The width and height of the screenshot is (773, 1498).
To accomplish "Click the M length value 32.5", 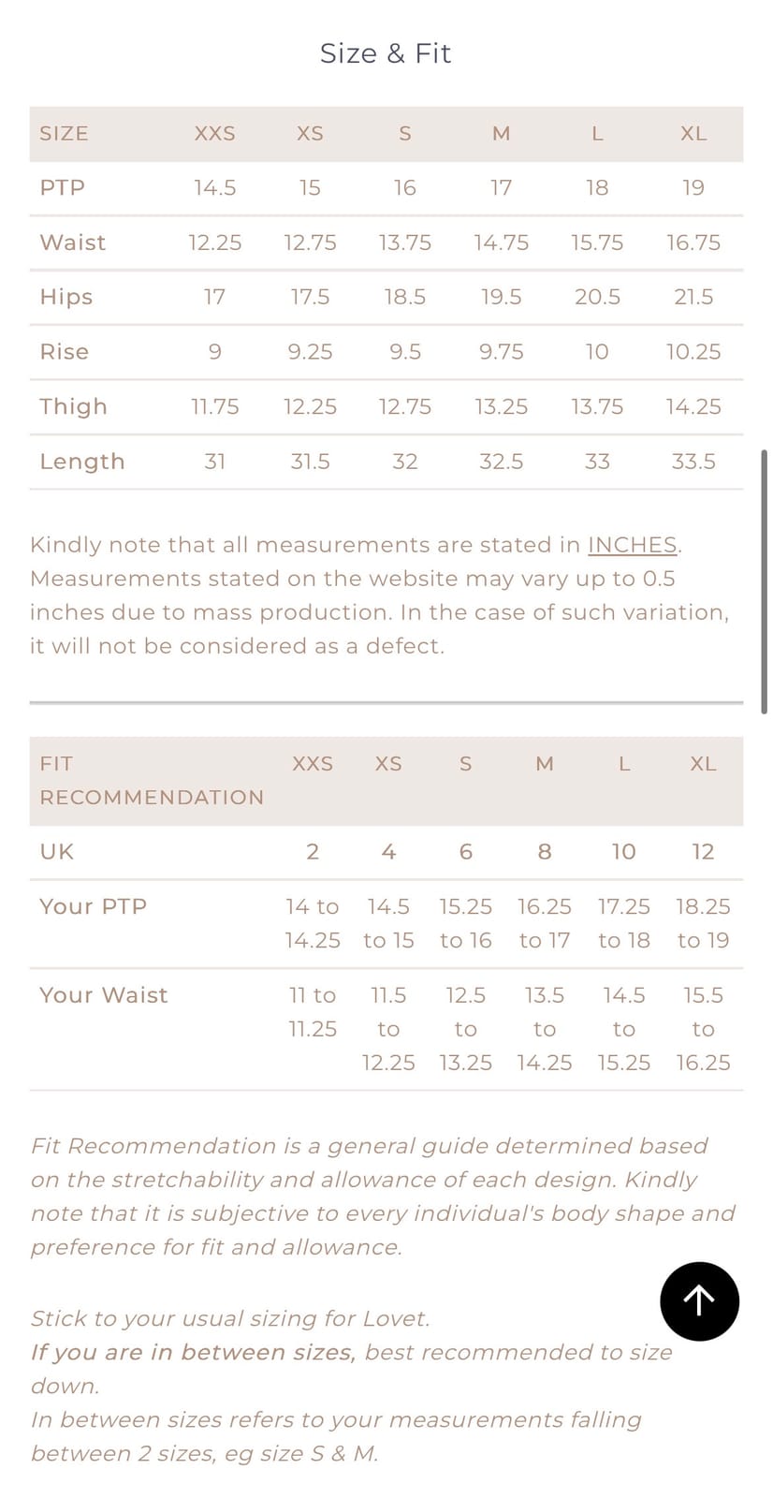I will 502,462.
